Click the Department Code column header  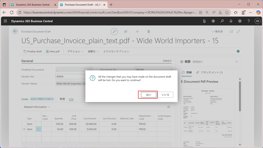click(x=145, y=117)
